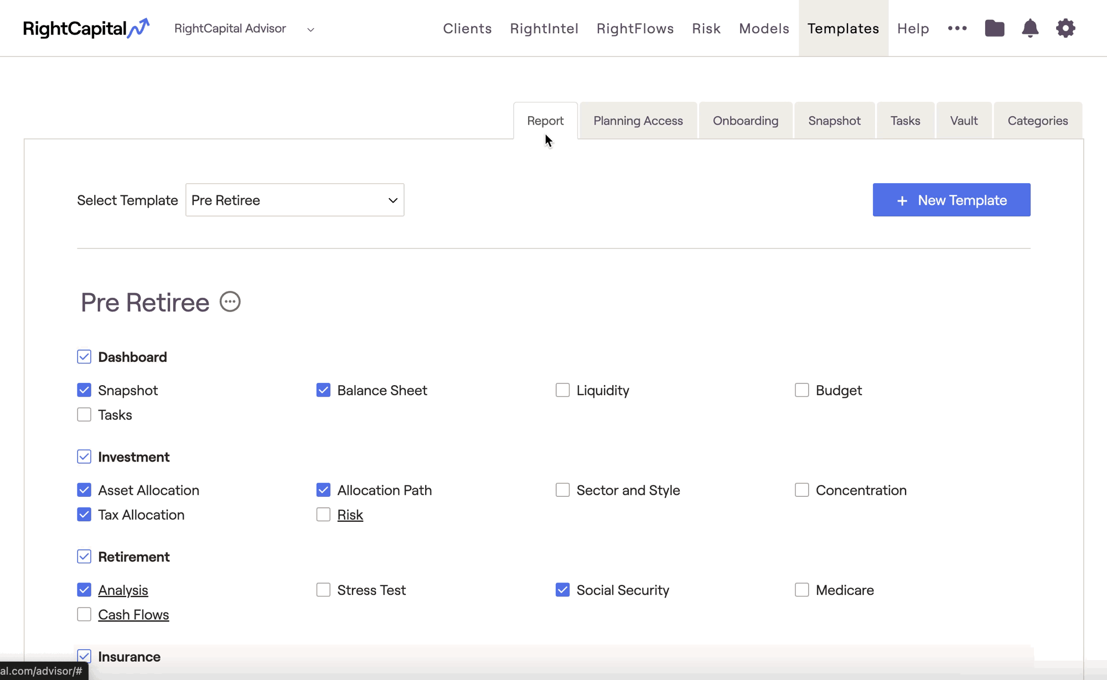Go to Clients menu
Screen dimensions: 1107x680
pyautogui.click(x=467, y=28)
